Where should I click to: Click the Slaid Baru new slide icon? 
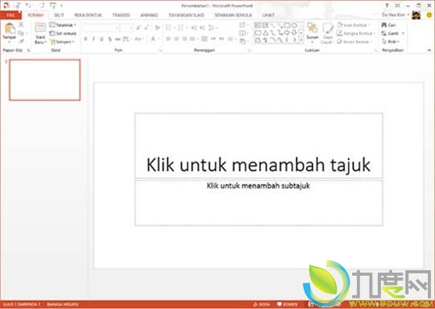point(40,27)
